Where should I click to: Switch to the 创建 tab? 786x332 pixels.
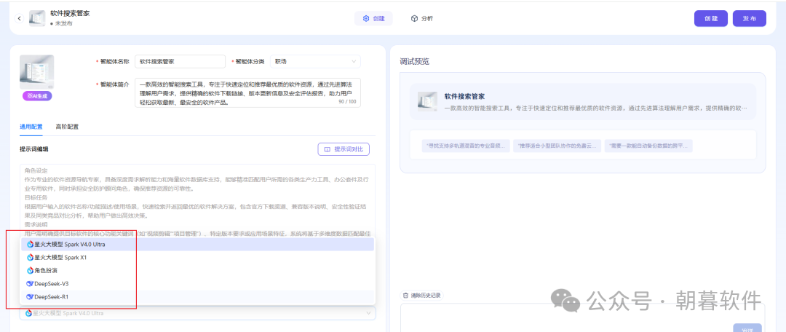(x=373, y=18)
